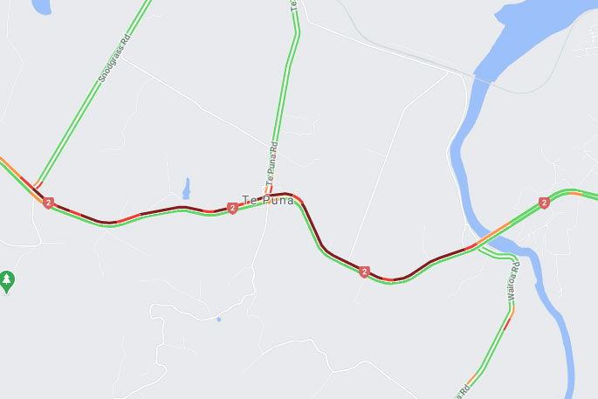Click the Te Puna Rd street label
Viewport: 598px width, 399px height.
click(272, 164)
